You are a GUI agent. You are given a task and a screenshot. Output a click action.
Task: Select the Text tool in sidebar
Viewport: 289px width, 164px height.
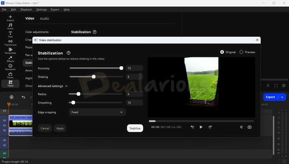10,34
